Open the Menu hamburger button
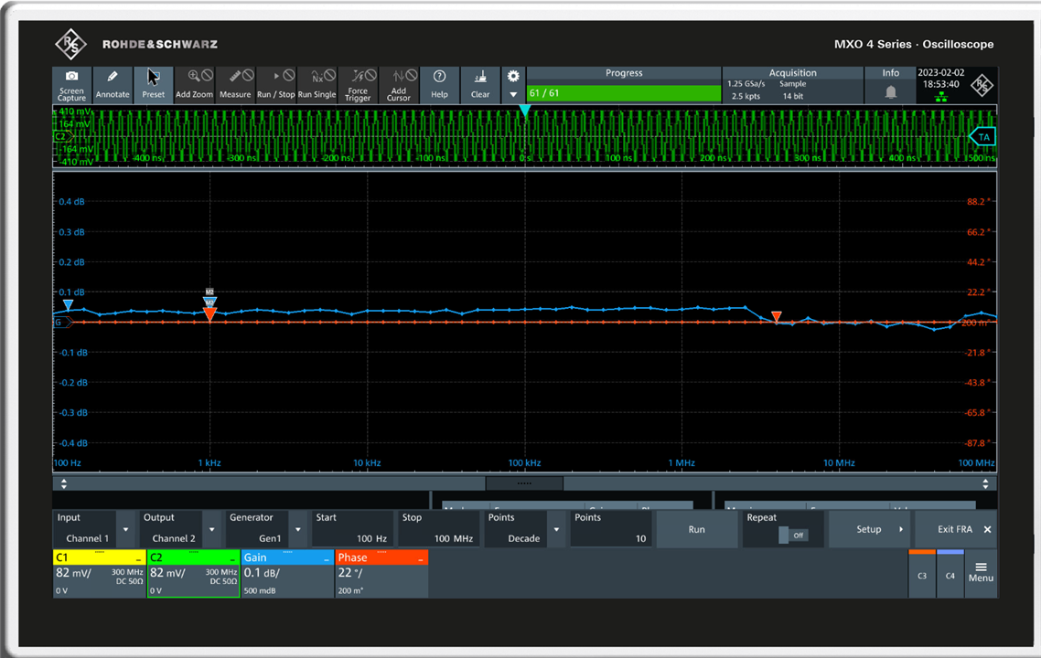Image resolution: width=1041 pixels, height=658 pixels. pos(981,572)
